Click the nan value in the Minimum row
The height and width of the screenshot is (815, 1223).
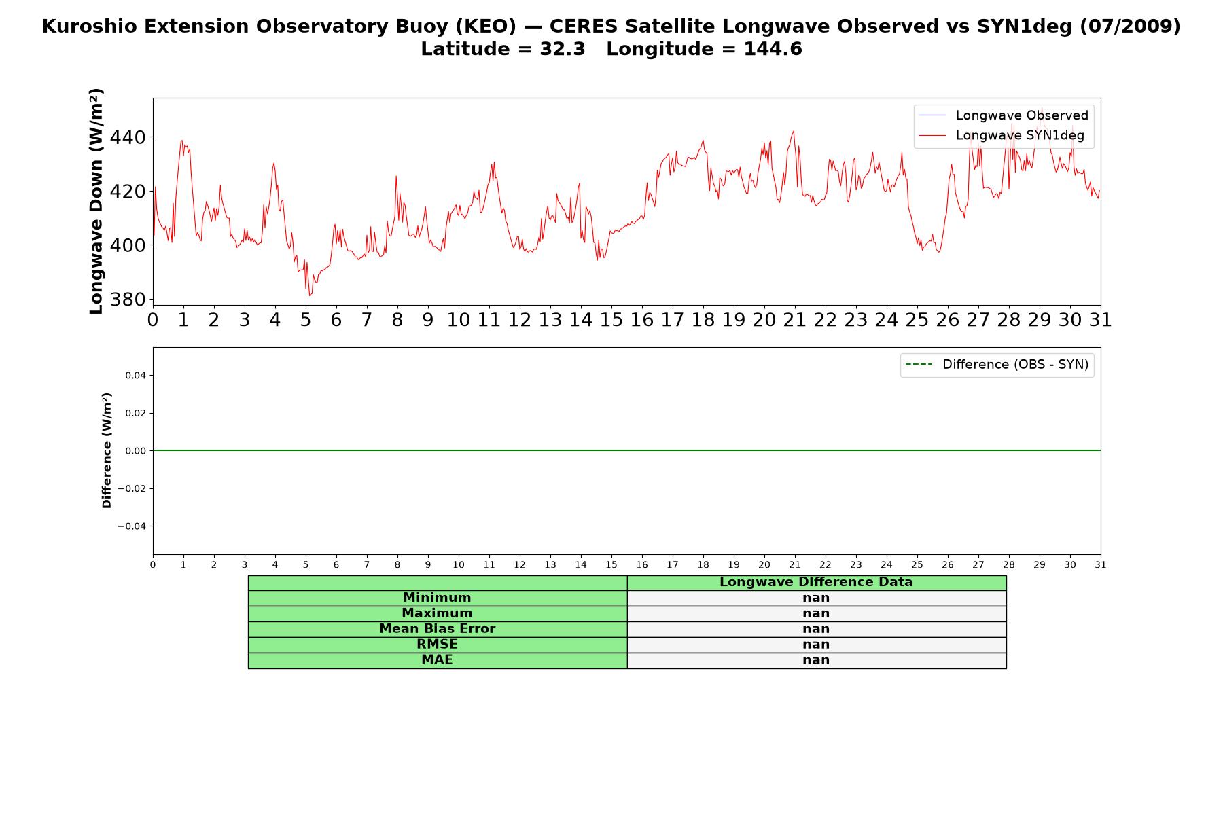[816, 598]
